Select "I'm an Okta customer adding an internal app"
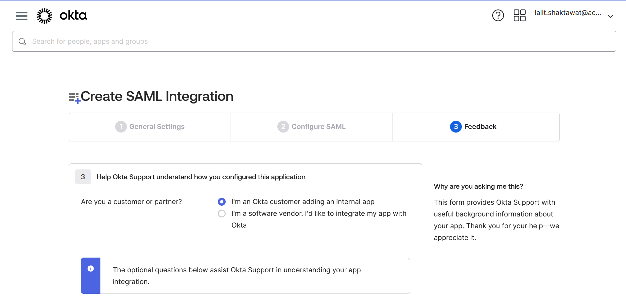The image size is (626, 301). tap(222, 202)
